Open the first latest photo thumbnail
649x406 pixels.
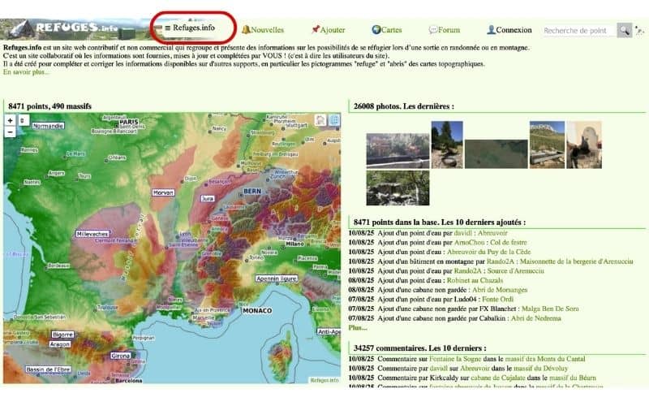(397, 150)
